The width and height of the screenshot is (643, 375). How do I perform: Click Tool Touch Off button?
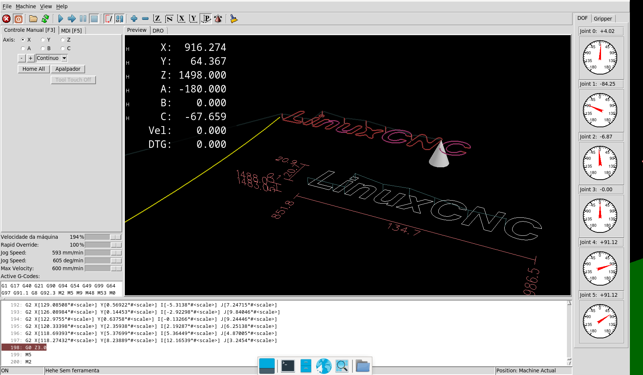73,80
